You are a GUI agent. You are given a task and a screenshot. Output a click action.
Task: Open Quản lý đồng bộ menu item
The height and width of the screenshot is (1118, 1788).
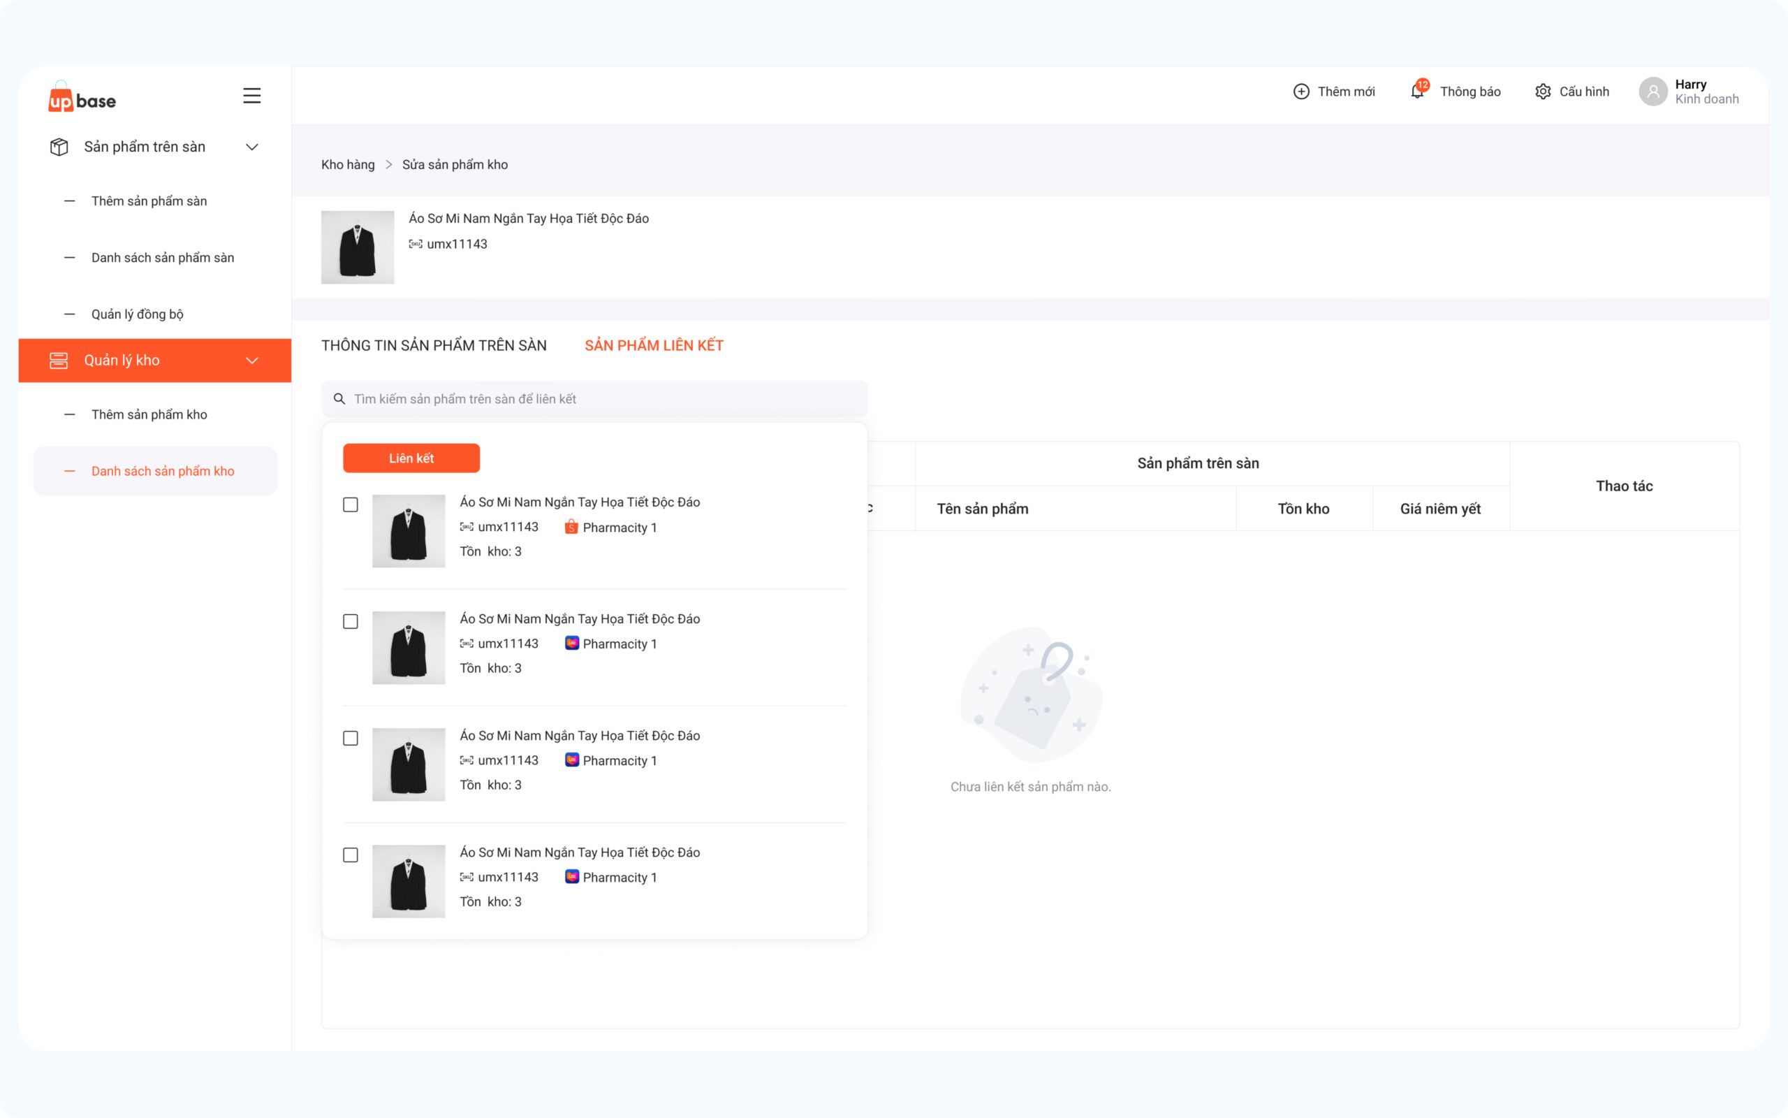pos(138,314)
